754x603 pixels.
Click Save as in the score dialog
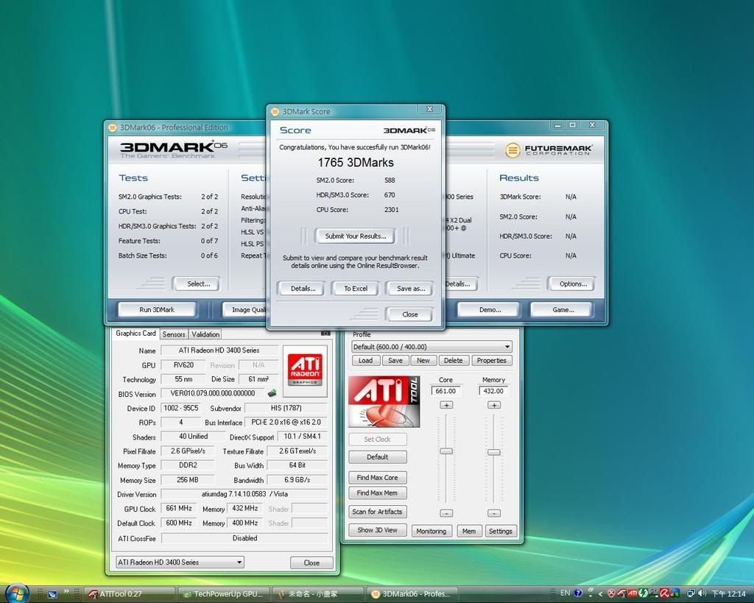[x=411, y=289]
